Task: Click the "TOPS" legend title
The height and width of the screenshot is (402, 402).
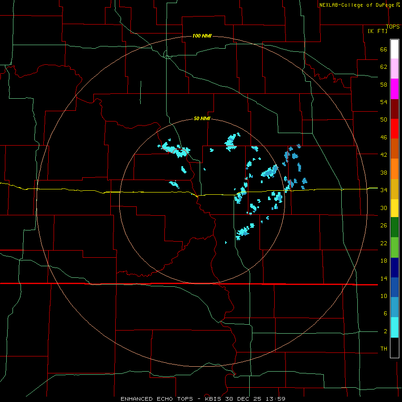Action: 393,27
